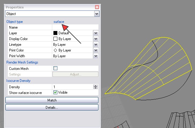Click the Name input field
Viewport: 195px width, 128px height.
75,27
